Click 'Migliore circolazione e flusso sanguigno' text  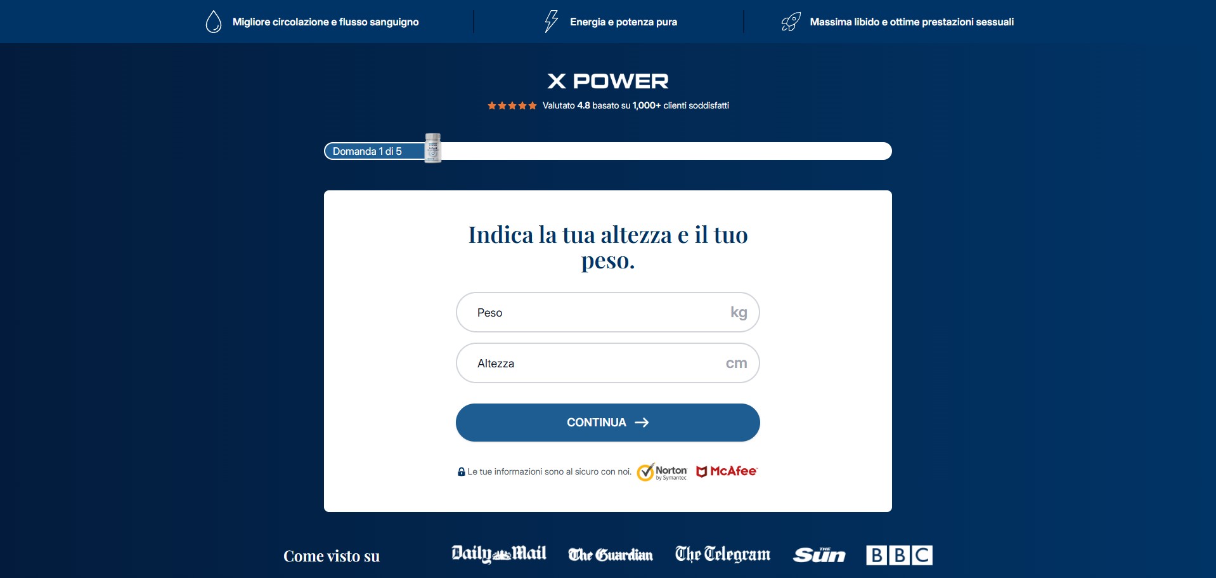coord(326,22)
